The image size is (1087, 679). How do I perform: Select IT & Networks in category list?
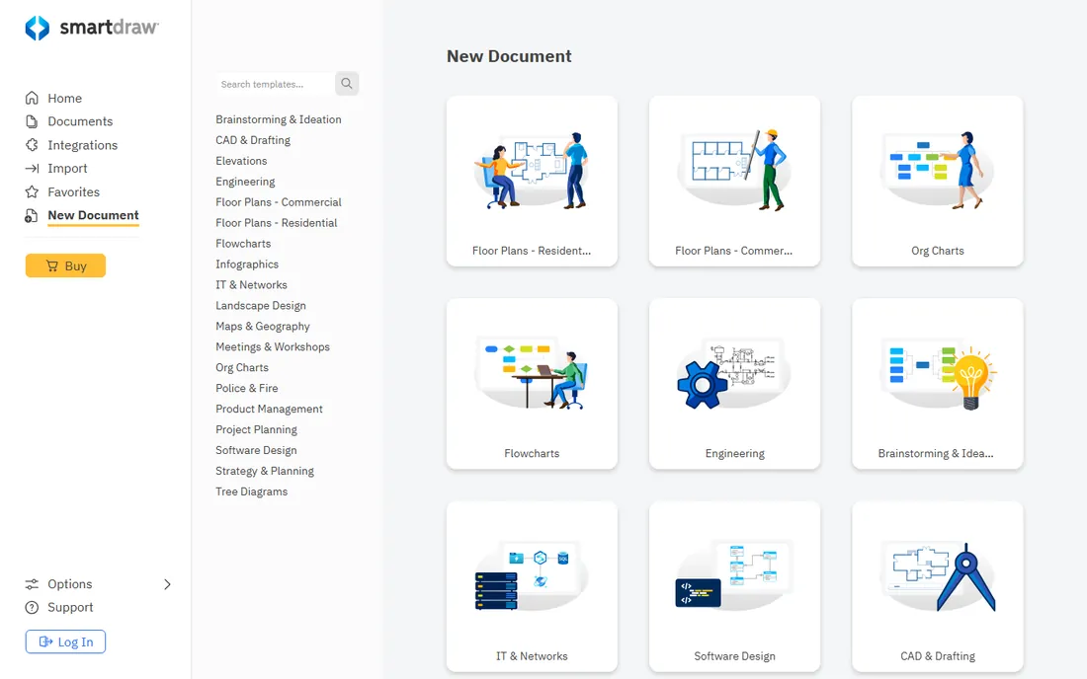(251, 285)
